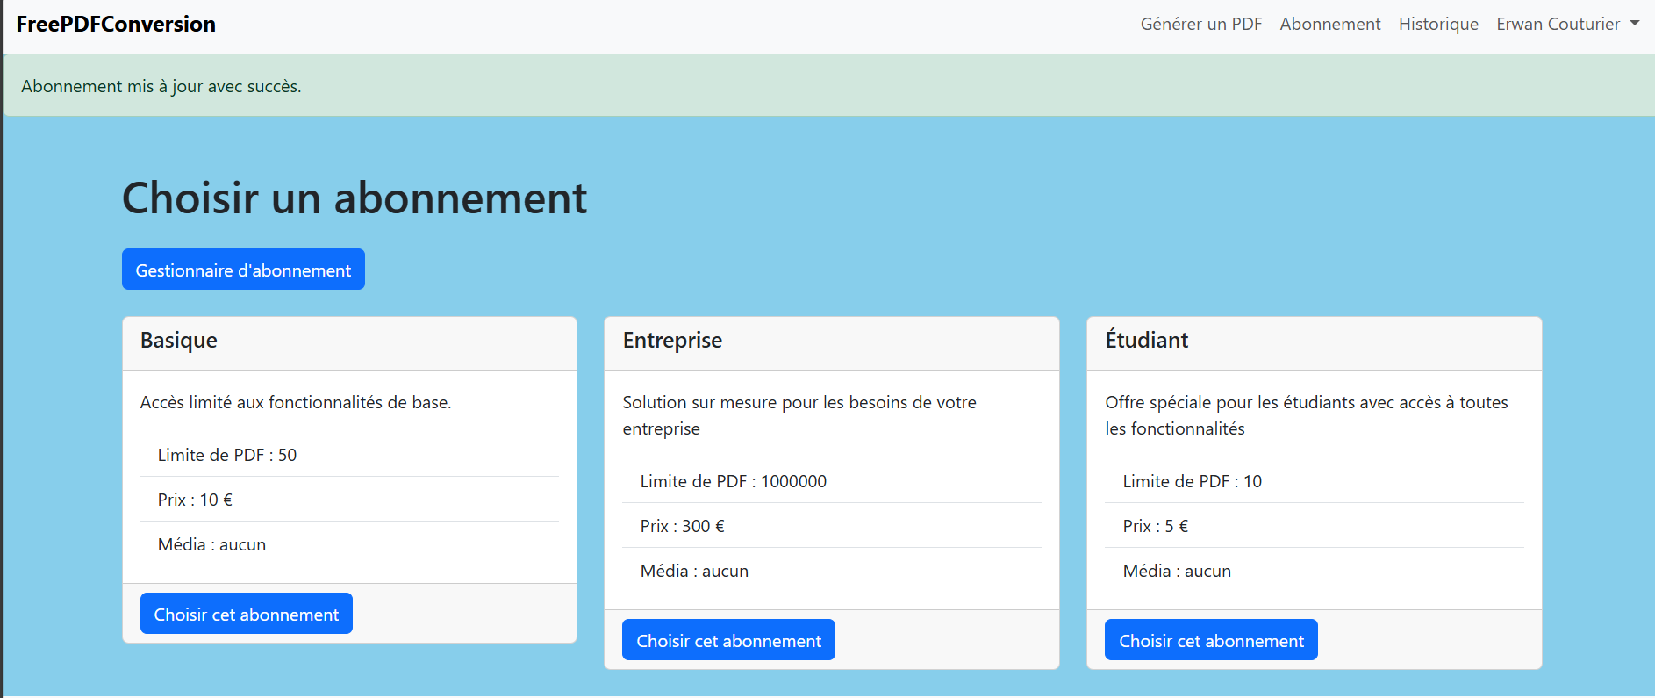Click the Média : aucun row in Basique card
The height and width of the screenshot is (698, 1655).
click(349, 544)
